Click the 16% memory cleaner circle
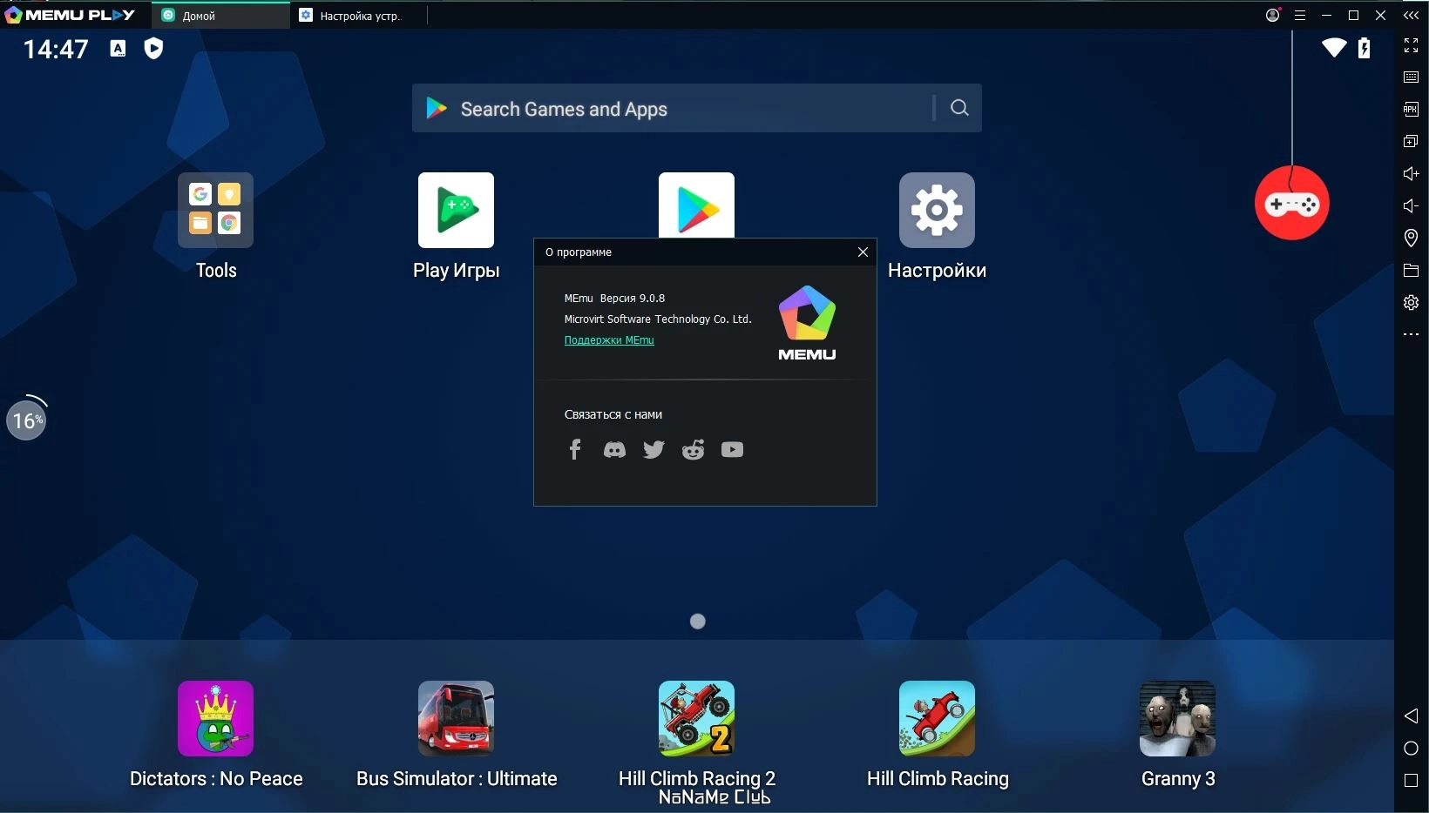The height and width of the screenshot is (813, 1429). tap(26, 420)
